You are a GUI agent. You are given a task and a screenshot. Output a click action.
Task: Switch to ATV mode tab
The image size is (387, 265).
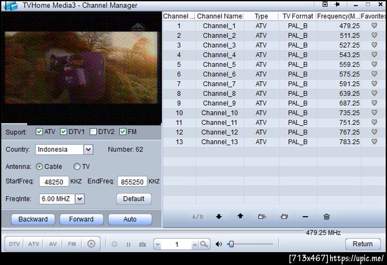34,244
